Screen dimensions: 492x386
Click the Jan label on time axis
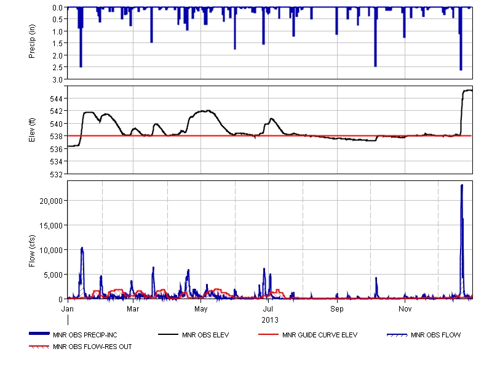68,308
